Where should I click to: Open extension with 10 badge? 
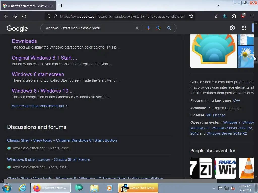click(243, 16)
